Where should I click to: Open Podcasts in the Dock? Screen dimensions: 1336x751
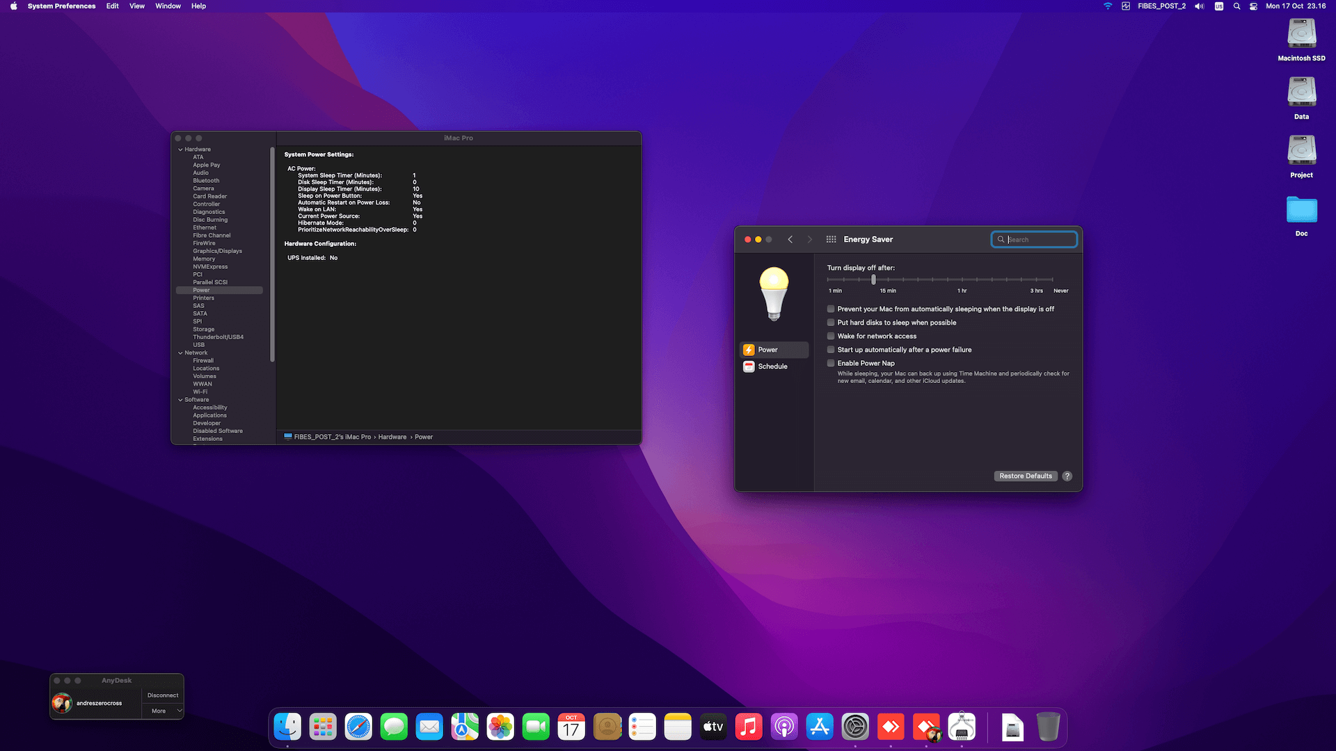click(x=784, y=727)
